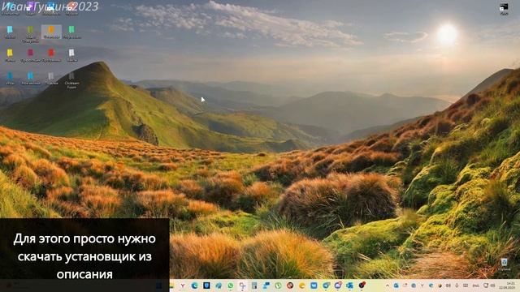
Task: Open the dark blue shield app on taskbar
Action: [x=206, y=286]
